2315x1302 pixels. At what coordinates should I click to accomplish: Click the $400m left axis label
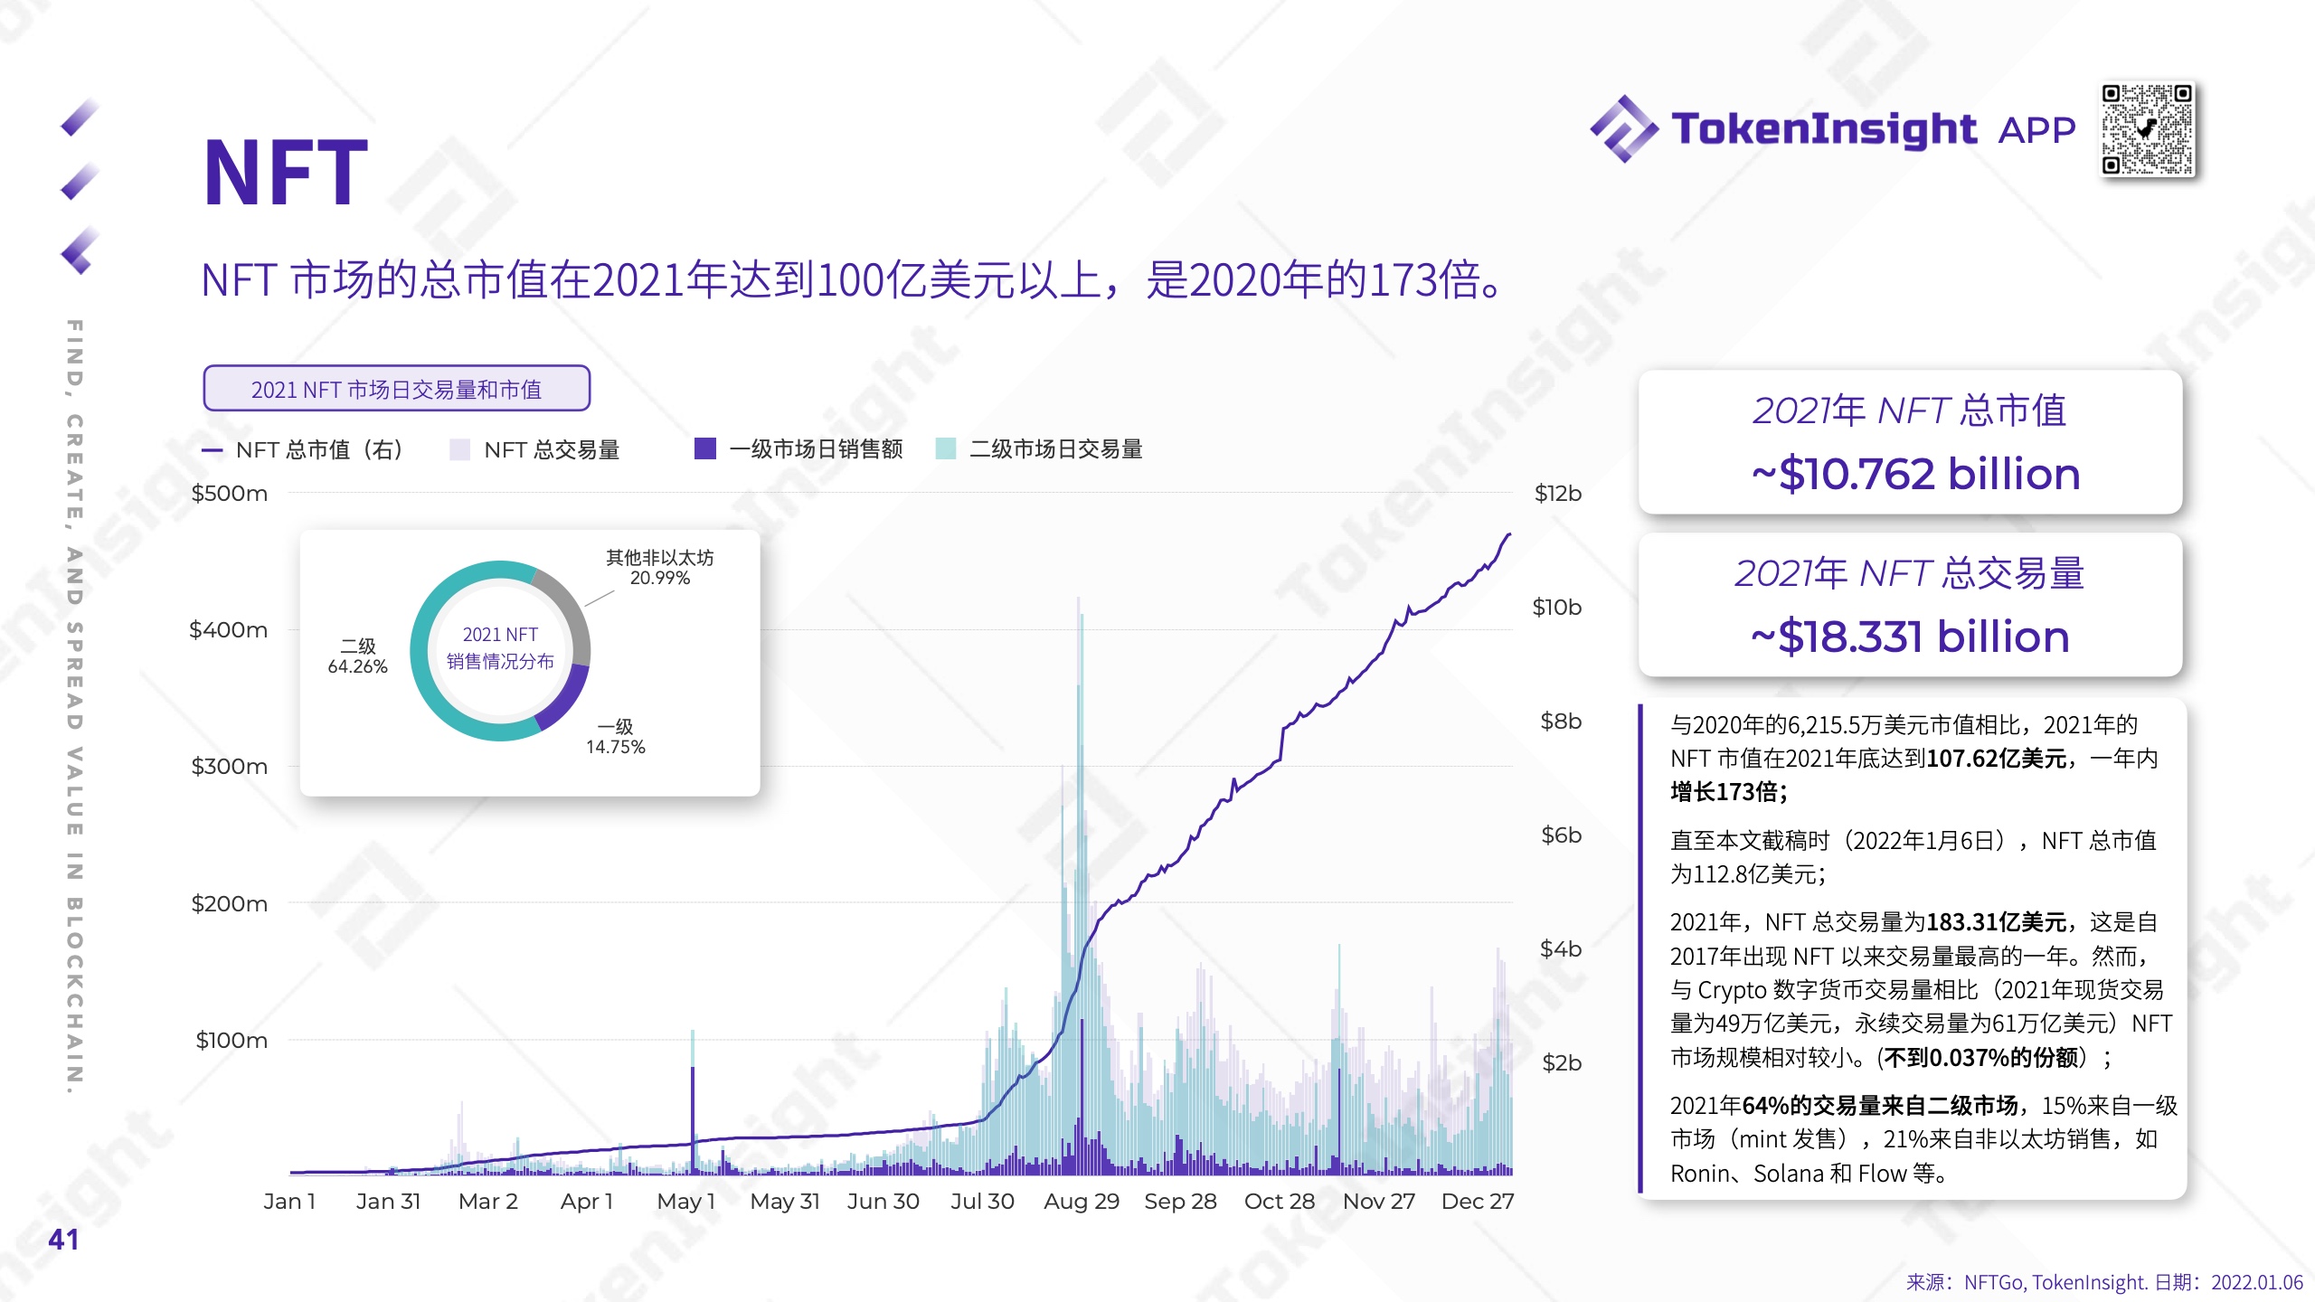pyautogui.click(x=229, y=630)
